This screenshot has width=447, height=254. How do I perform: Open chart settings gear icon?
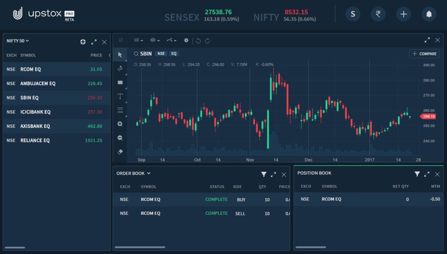pyautogui.click(x=186, y=41)
